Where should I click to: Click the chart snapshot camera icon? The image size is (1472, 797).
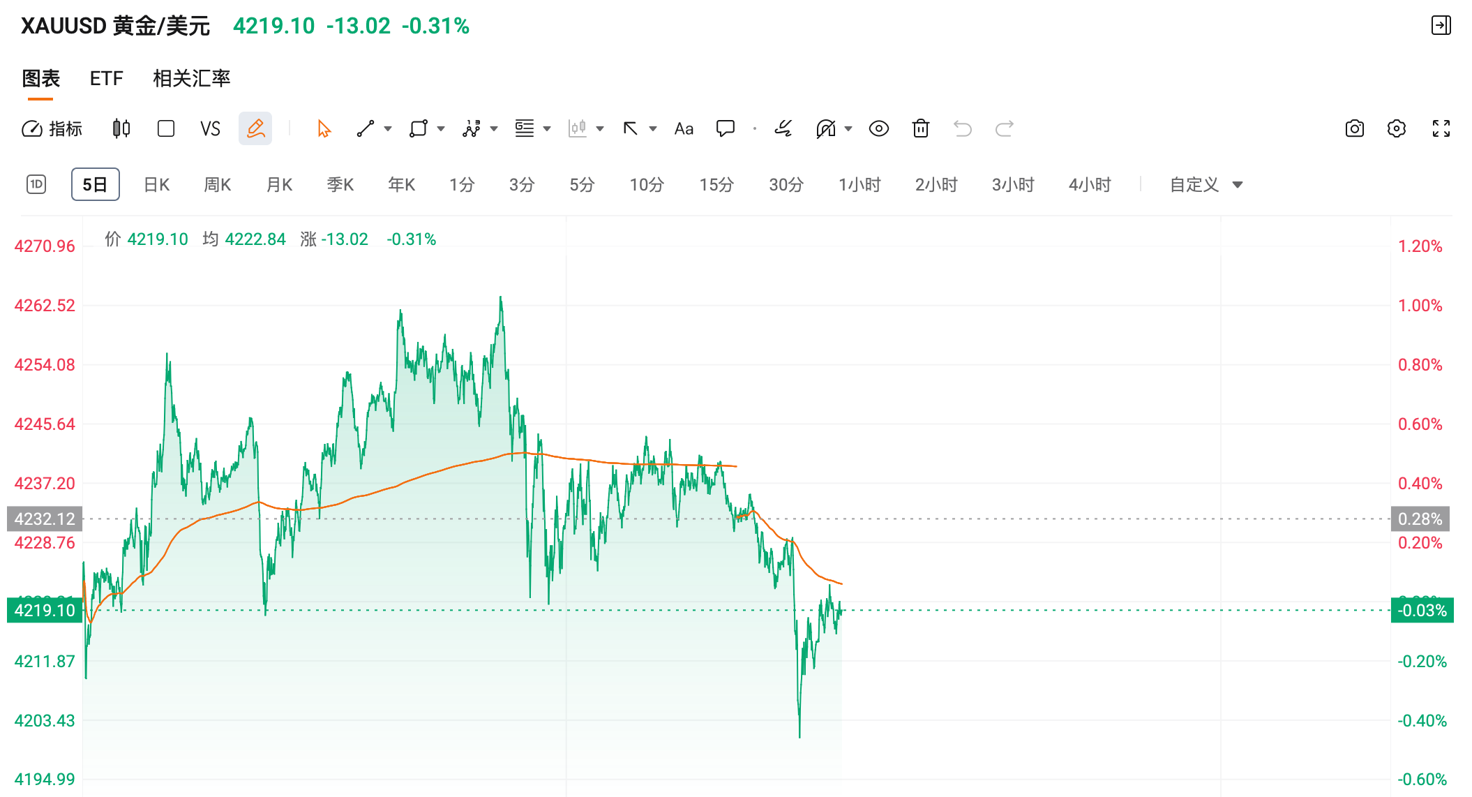1353,128
